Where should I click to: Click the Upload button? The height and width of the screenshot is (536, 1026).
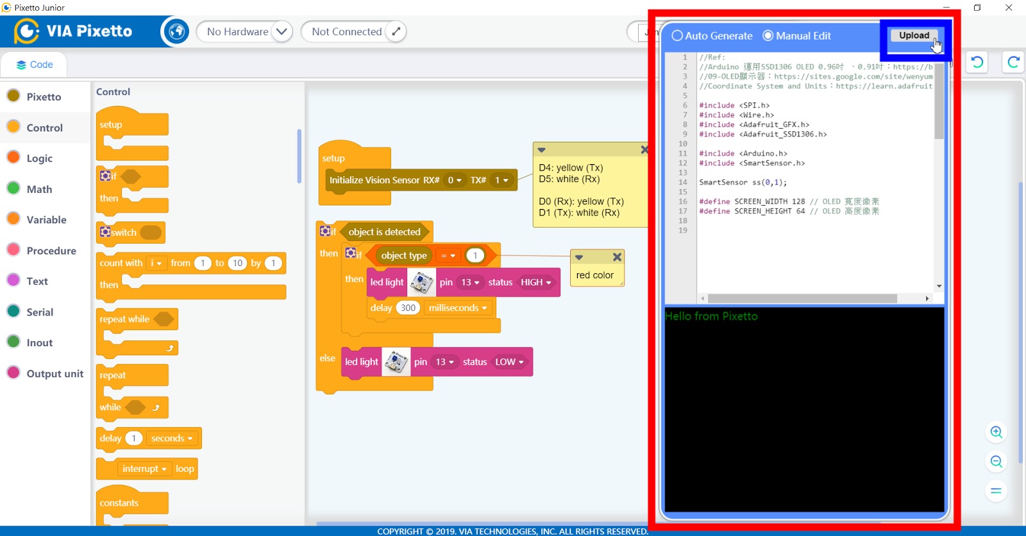tap(914, 36)
